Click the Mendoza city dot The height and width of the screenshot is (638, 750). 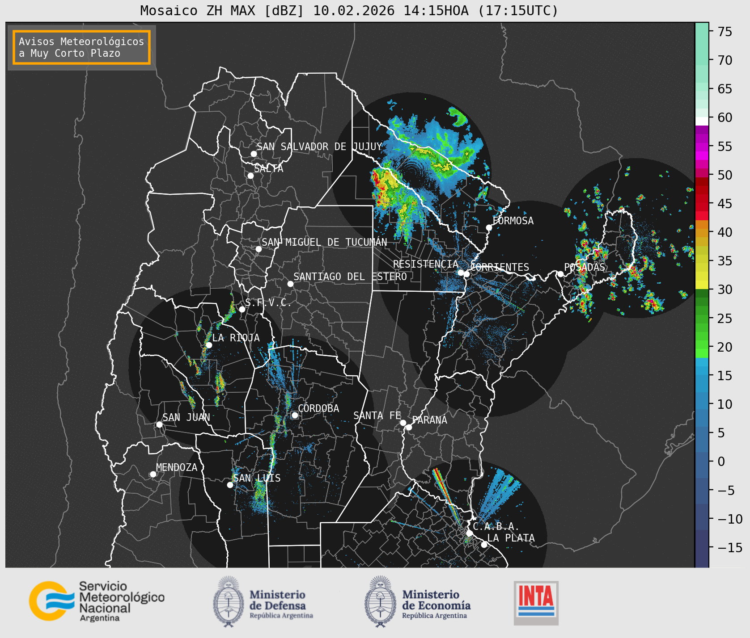pos(153,474)
